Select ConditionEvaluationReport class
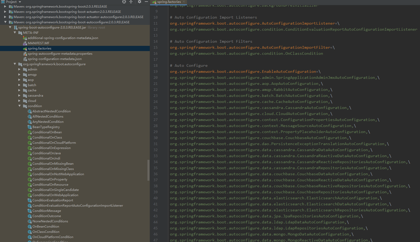This screenshot has height=242, width=420. [x=53, y=200]
